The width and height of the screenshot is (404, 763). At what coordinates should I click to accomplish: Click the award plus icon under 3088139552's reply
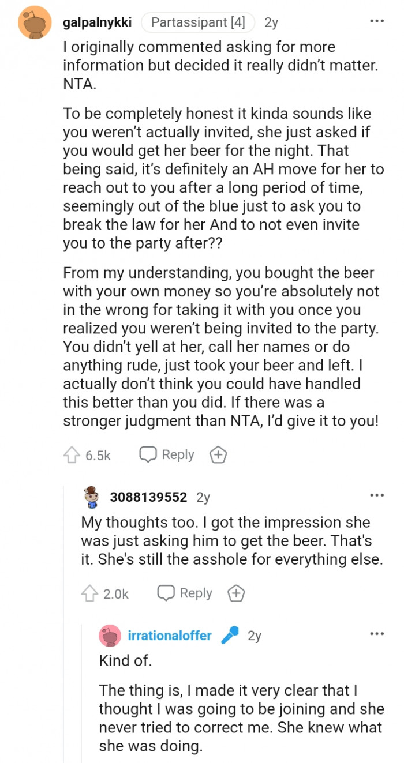tap(235, 592)
